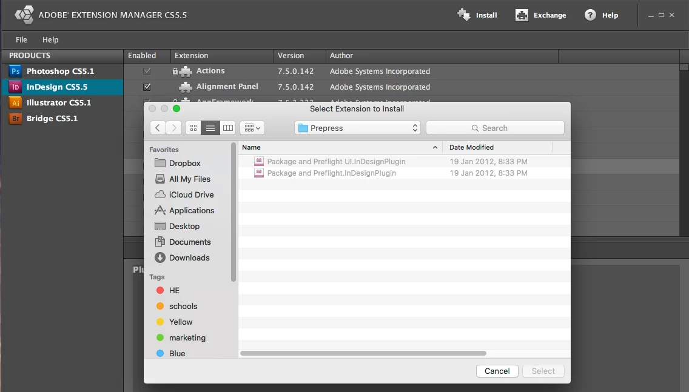This screenshot has width=689, height=392.
Task: Click Package and Preflight.InDesignPlugin file icon
Action: 259,173
